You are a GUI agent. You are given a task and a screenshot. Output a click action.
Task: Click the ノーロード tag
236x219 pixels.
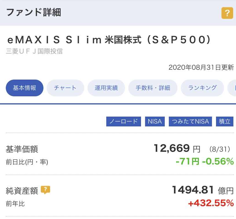(124, 122)
